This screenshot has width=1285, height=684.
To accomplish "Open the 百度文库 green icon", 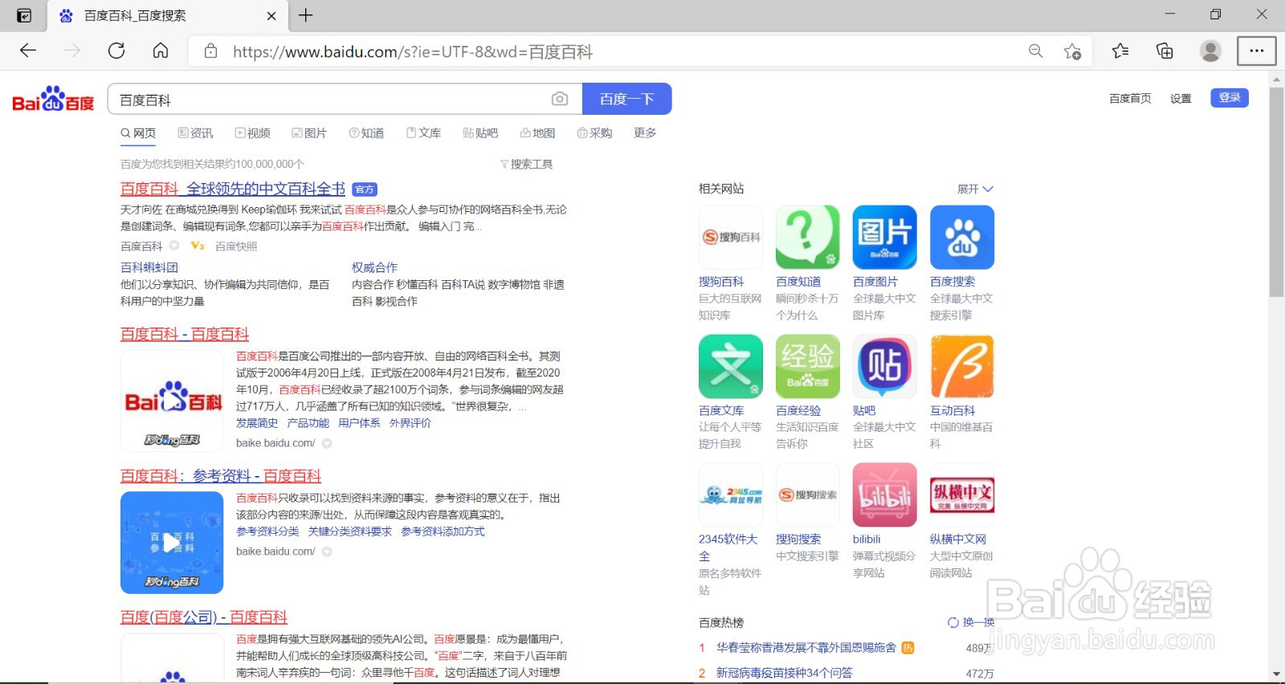I will [x=731, y=366].
